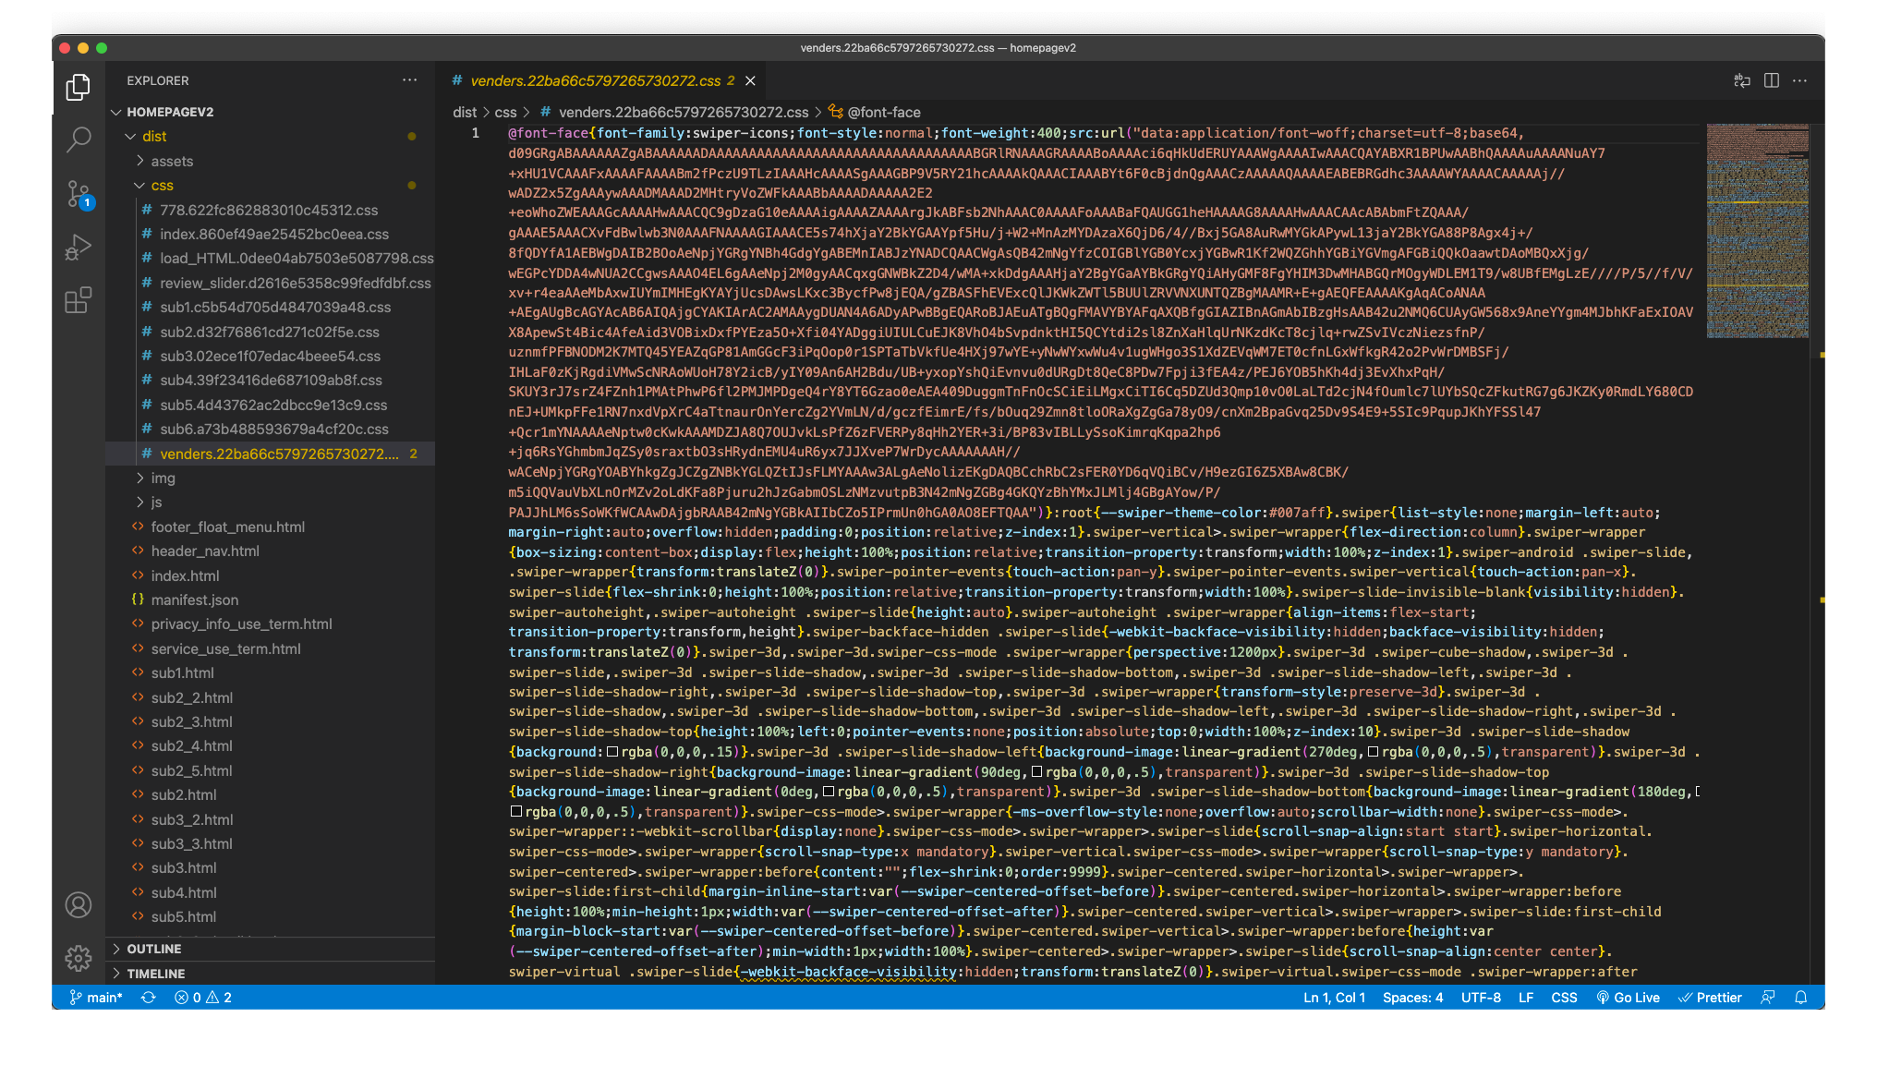Open the editor More Actions menu
The height and width of the screenshot is (1078, 1877).
pos(1799,80)
